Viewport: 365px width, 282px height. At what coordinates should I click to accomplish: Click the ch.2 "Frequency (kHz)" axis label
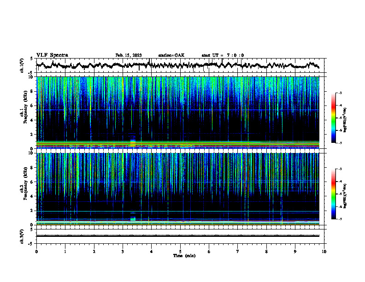(x=26, y=183)
